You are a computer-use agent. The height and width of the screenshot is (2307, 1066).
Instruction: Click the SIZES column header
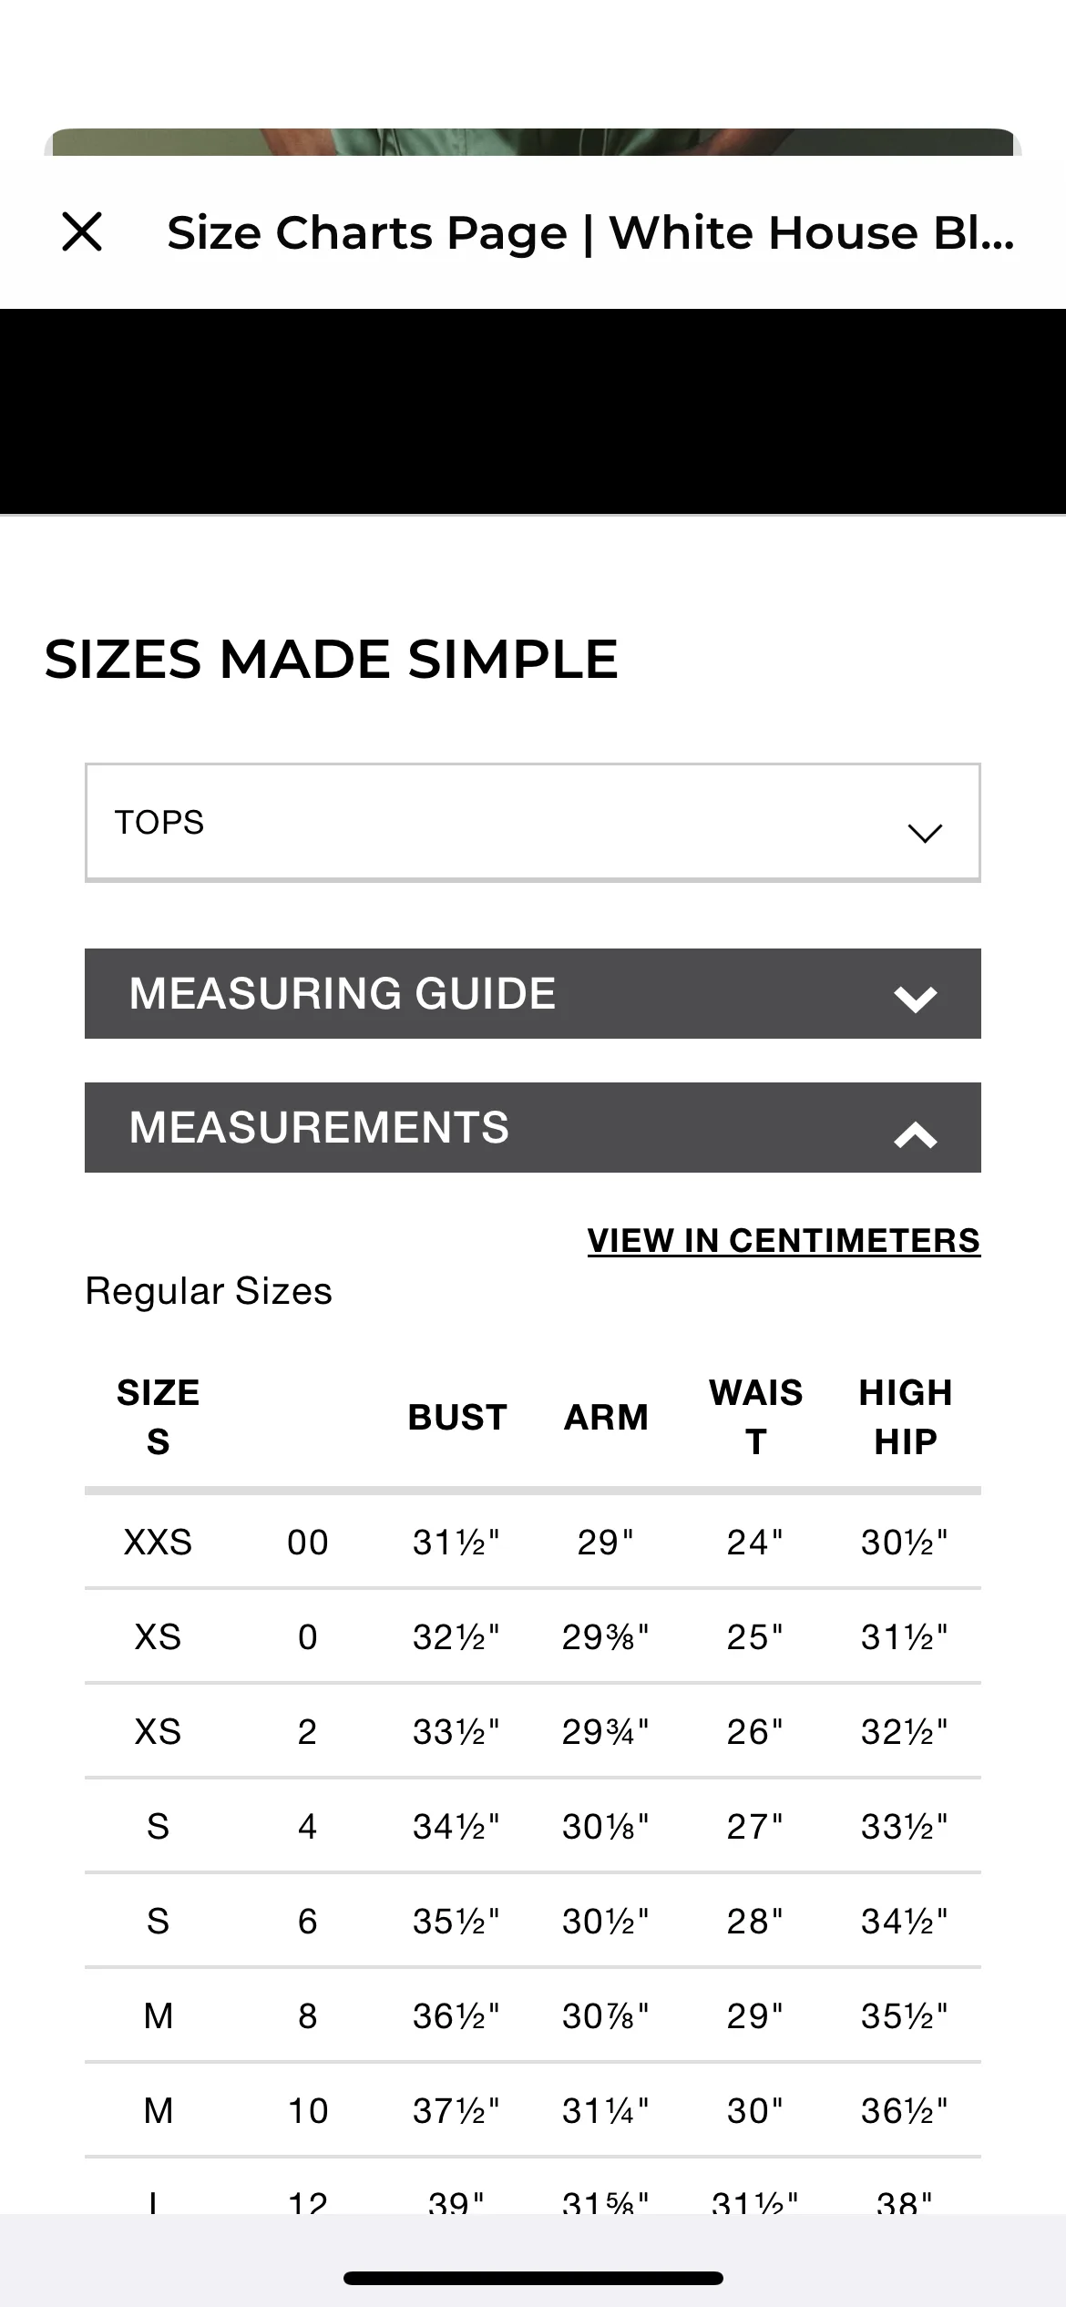tap(158, 1417)
